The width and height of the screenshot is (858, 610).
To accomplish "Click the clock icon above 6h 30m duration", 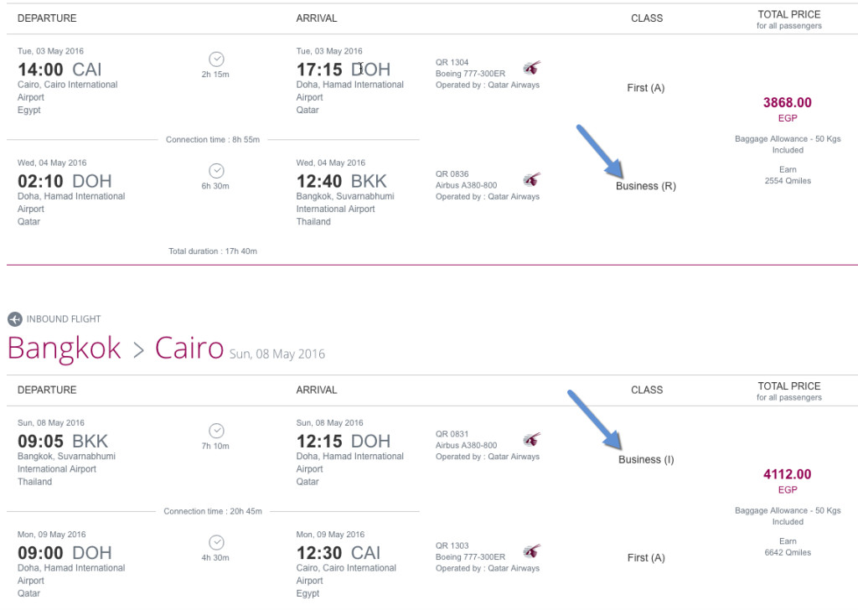I will pyautogui.click(x=217, y=171).
